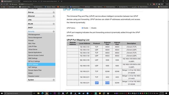Open PIN Management settings
This screenshot has height=95, width=169.
[x=34, y=35]
